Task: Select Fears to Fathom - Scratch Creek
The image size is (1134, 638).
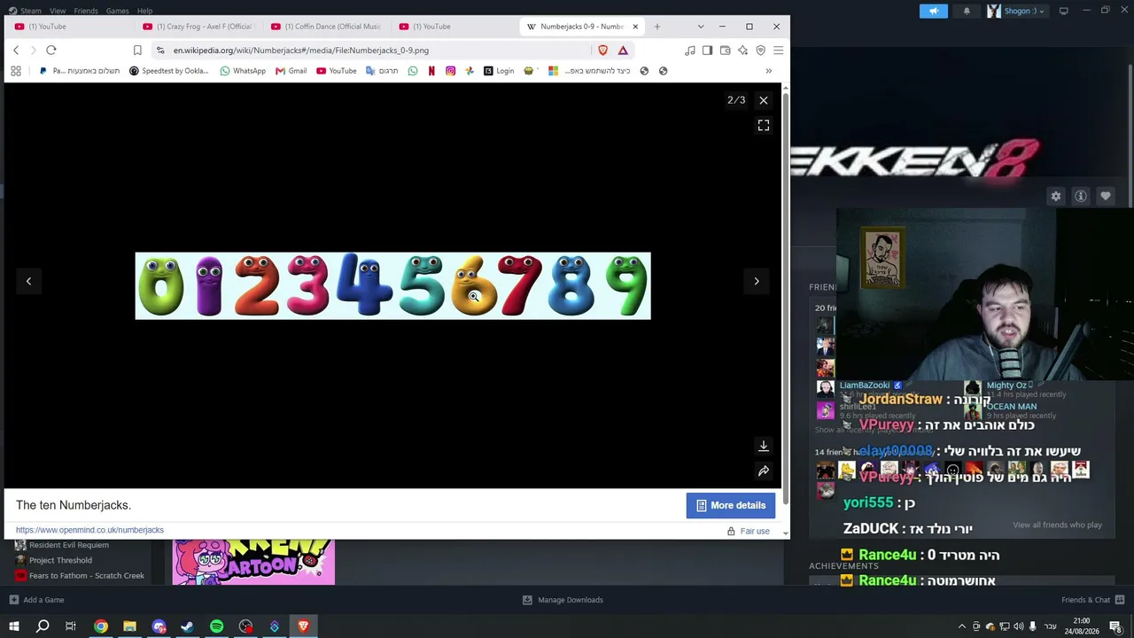Action: click(x=87, y=575)
